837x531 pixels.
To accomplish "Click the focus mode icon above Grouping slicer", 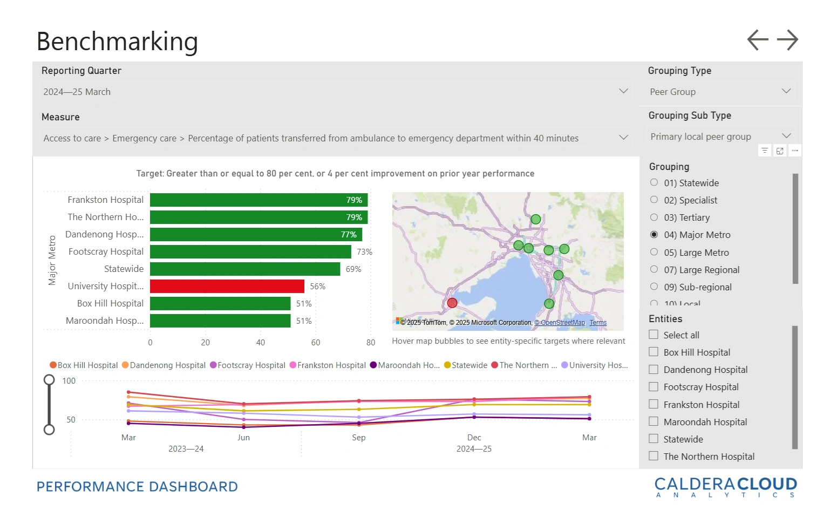I will 780,151.
